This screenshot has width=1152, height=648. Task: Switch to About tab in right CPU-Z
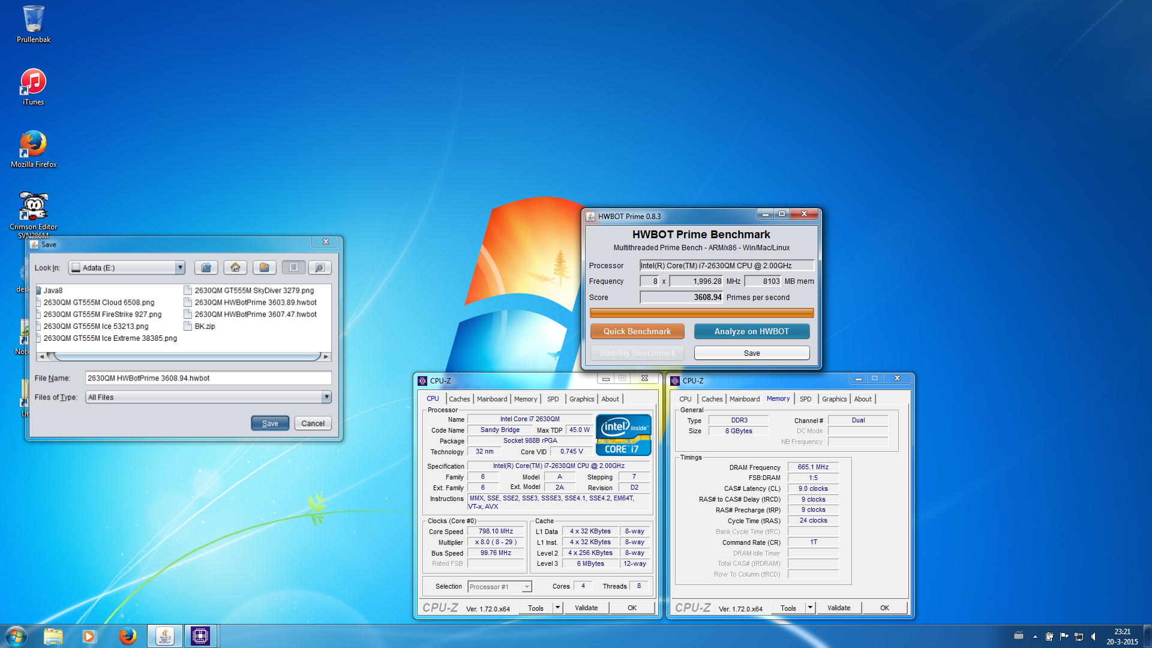[863, 399]
